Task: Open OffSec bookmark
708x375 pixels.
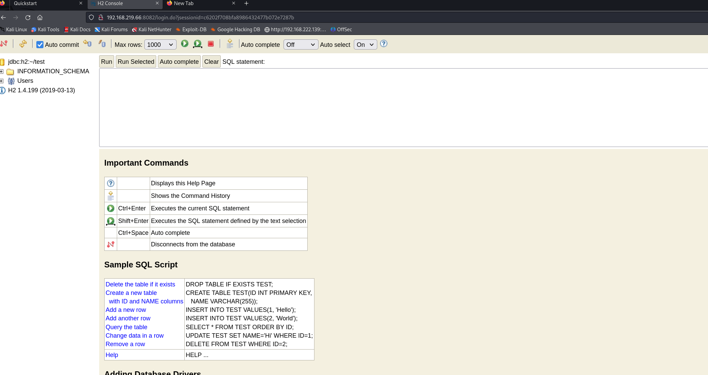Action: pyautogui.click(x=341, y=30)
